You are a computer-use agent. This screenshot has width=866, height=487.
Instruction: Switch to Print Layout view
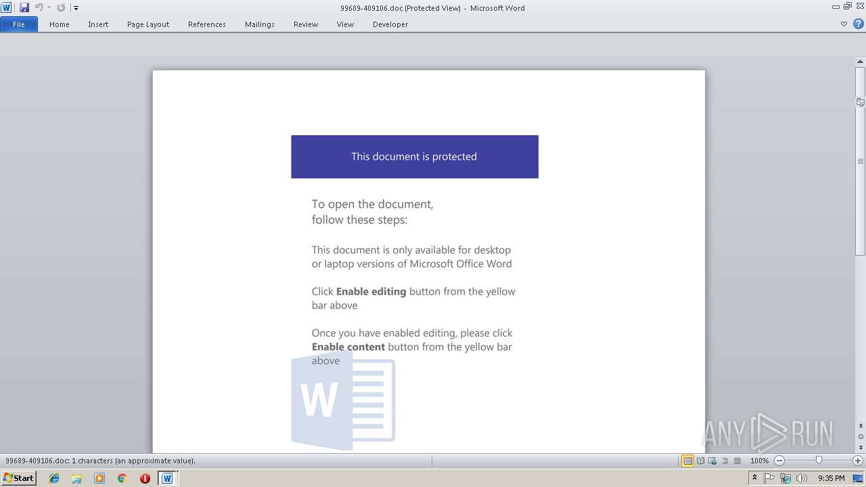[687, 461]
